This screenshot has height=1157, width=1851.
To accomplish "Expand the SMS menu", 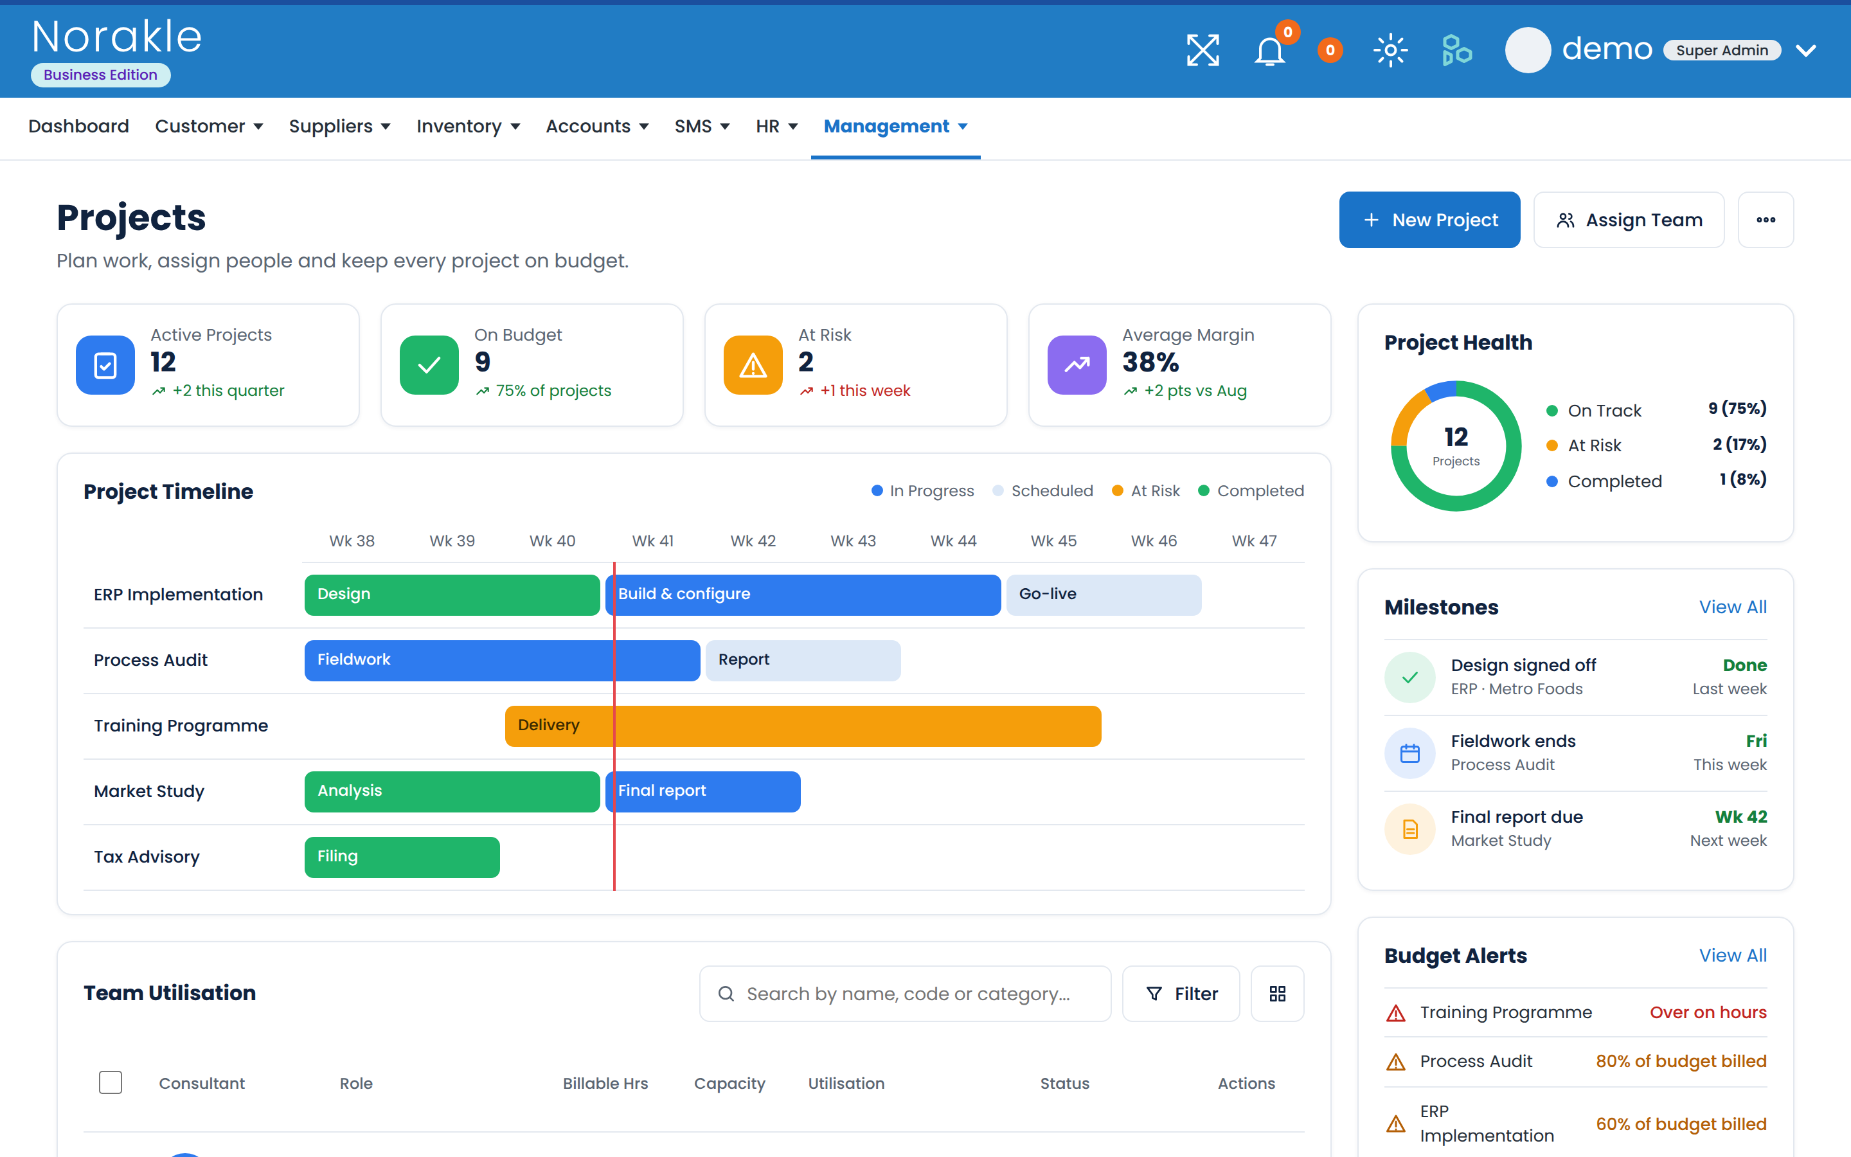I will pyautogui.click(x=702, y=126).
